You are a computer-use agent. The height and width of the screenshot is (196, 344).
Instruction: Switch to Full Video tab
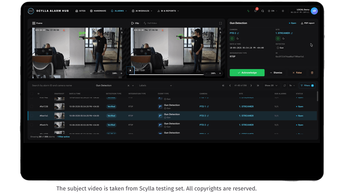[150, 23]
